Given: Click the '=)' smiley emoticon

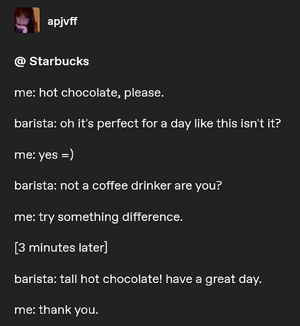Looking at the screenshot, I should click(x=68, y=155).
